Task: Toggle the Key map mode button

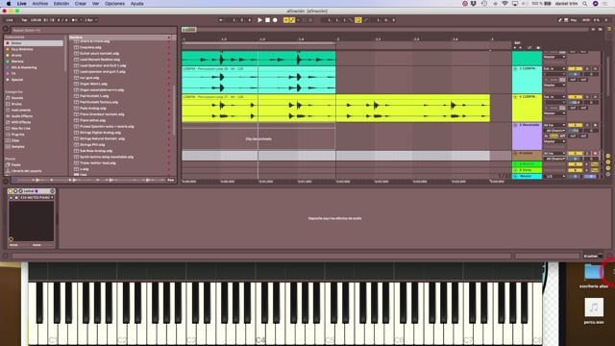Action: pyautogui.click(x=574, y=20)
